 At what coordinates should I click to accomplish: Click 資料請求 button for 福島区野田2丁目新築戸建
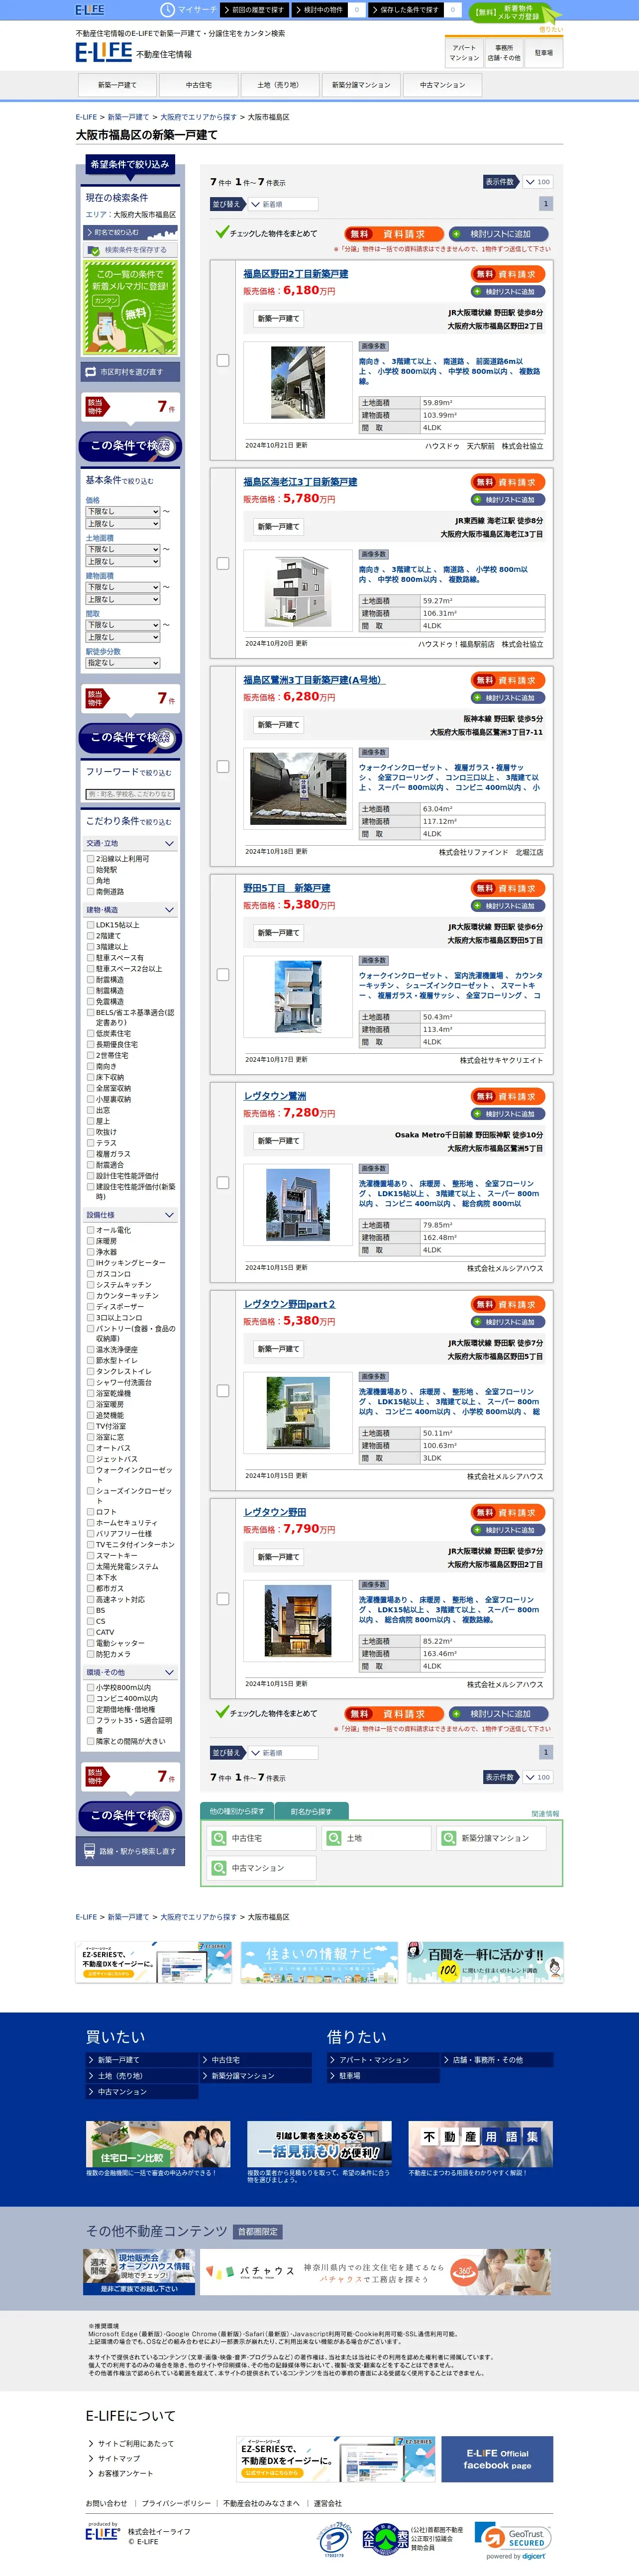pos(509,274)
